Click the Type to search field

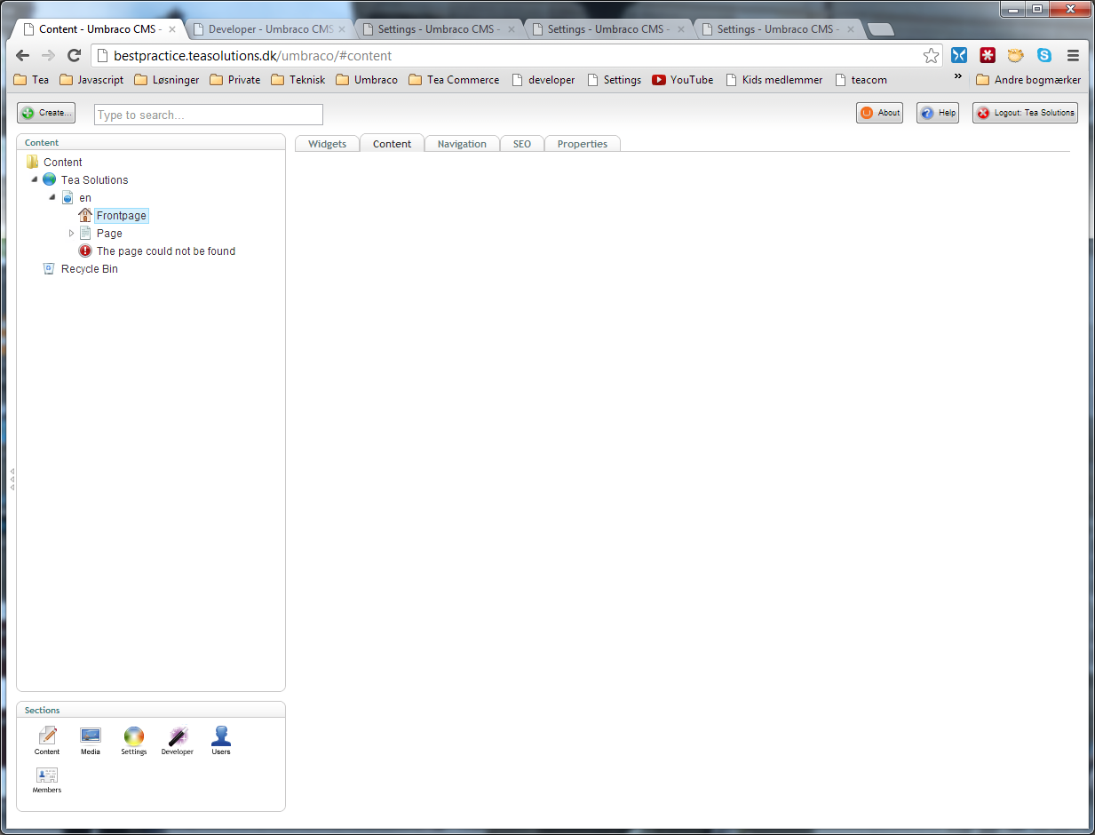pyautogui.click(x=209, y=115)
